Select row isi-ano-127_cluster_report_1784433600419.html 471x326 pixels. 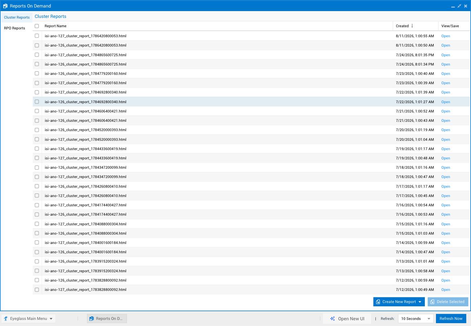(251, 158)
